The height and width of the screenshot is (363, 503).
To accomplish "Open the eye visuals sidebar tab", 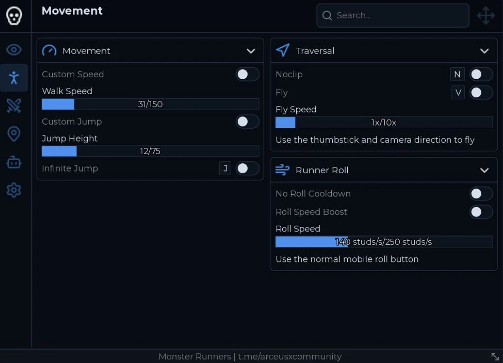I will [14, 50].
